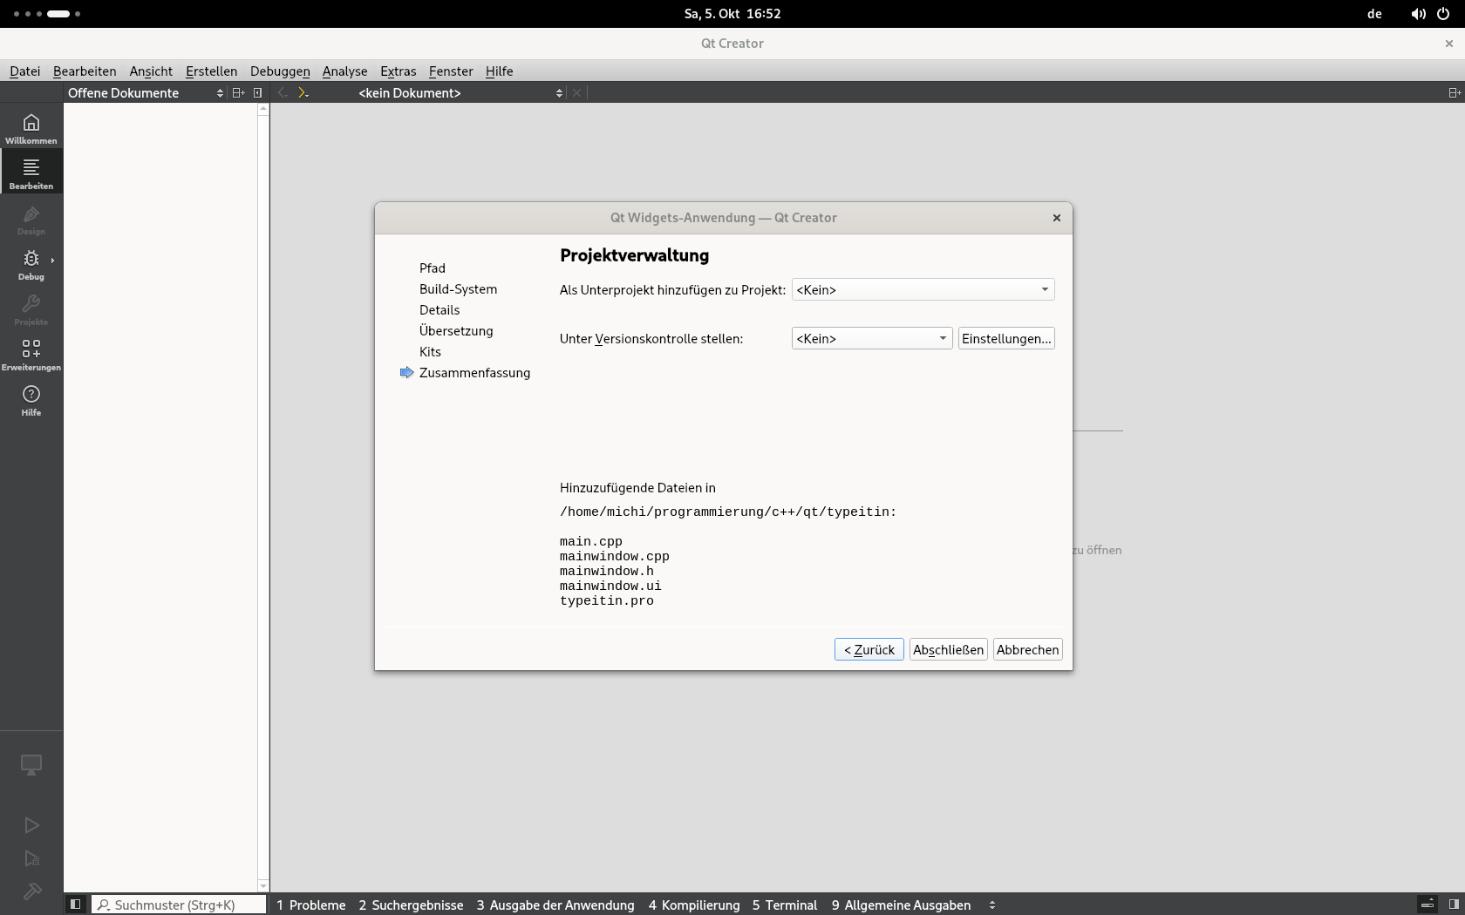Open the 2 Suchergebnisse output pane
Viewport: 1465px width, 915px height.
(412, 905)
